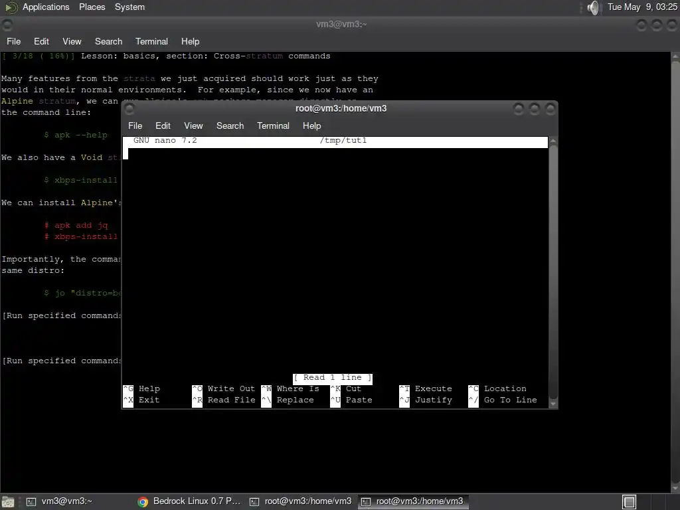Viewport: 680px width, 510px height.
Task: Open View menu in vm3@vm3 background terminal
Action: click(72, 41)
